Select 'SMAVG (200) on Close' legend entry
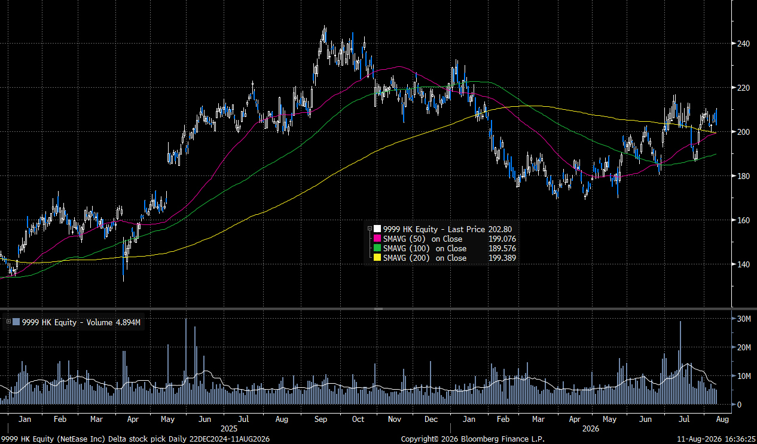This screenshot has width=757, height=444. (x=425, y=258)
